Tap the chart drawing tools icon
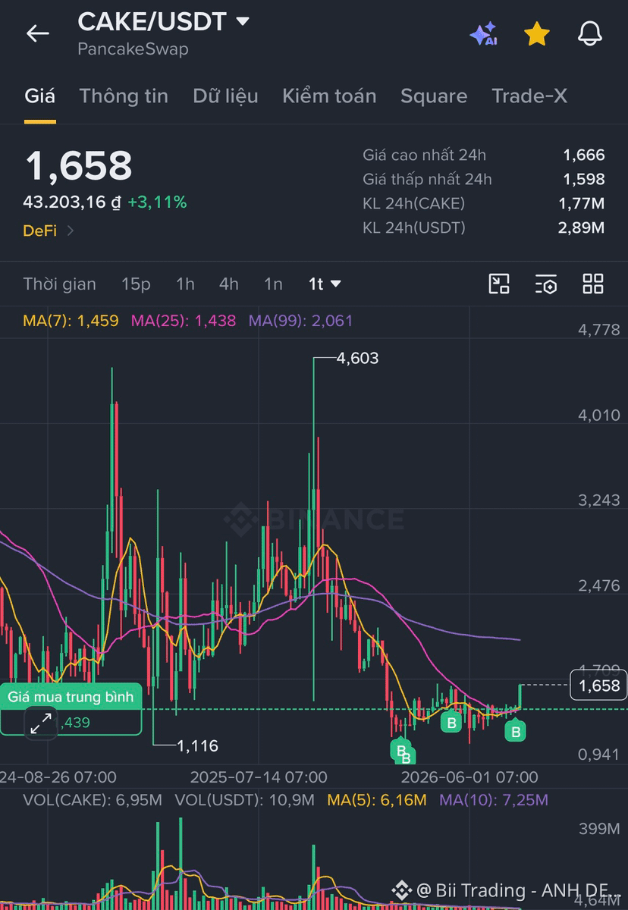628x910 pixels. point(499,284)
